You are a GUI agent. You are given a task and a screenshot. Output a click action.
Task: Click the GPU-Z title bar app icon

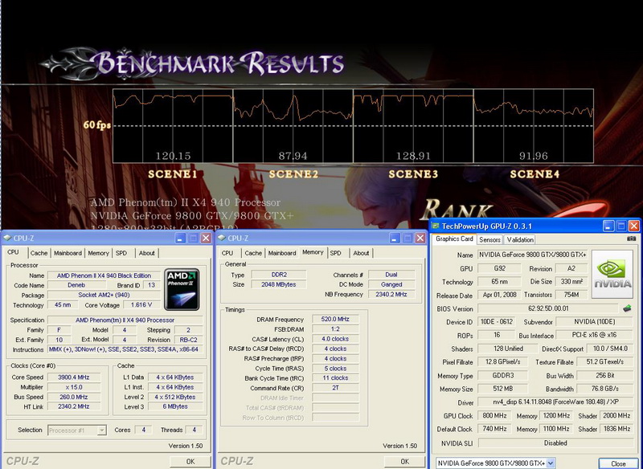pyautogui.click(x=436, y=226)
